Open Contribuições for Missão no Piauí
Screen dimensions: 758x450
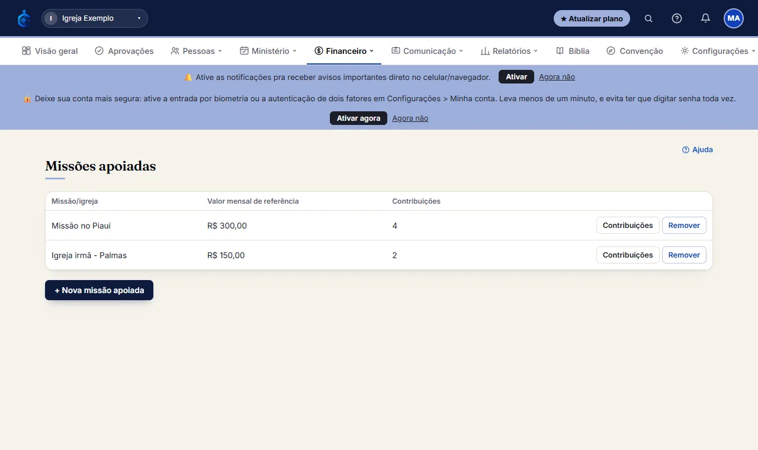[628, 225]
